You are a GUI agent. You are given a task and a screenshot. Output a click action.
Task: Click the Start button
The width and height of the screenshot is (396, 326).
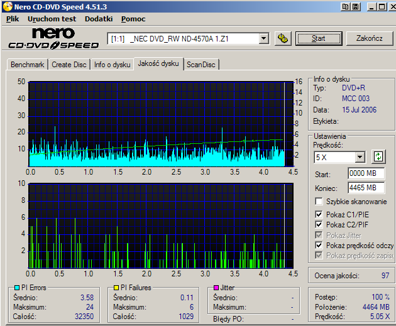(319, 38)
